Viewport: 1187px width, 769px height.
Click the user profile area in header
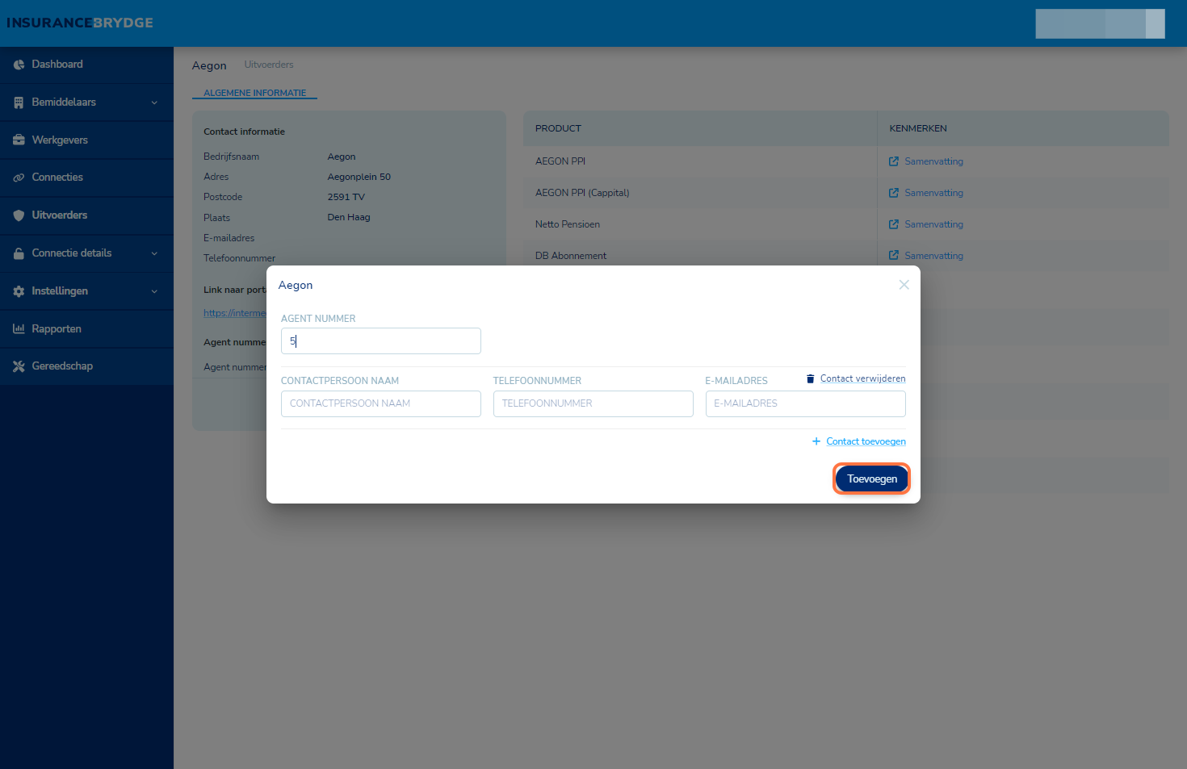click(1100, 23)
